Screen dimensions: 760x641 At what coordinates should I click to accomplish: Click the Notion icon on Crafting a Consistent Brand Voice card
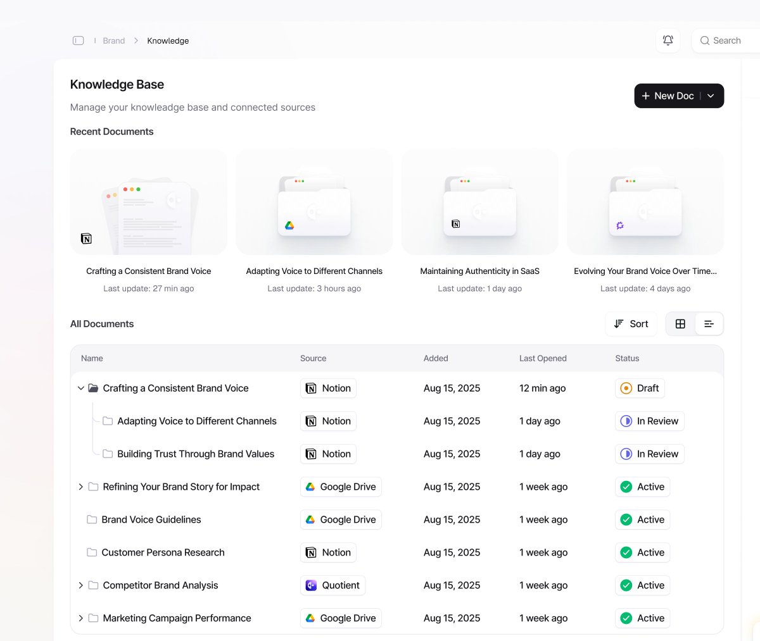86,239
